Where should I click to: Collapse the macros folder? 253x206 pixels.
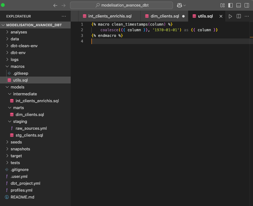(35, 67)
